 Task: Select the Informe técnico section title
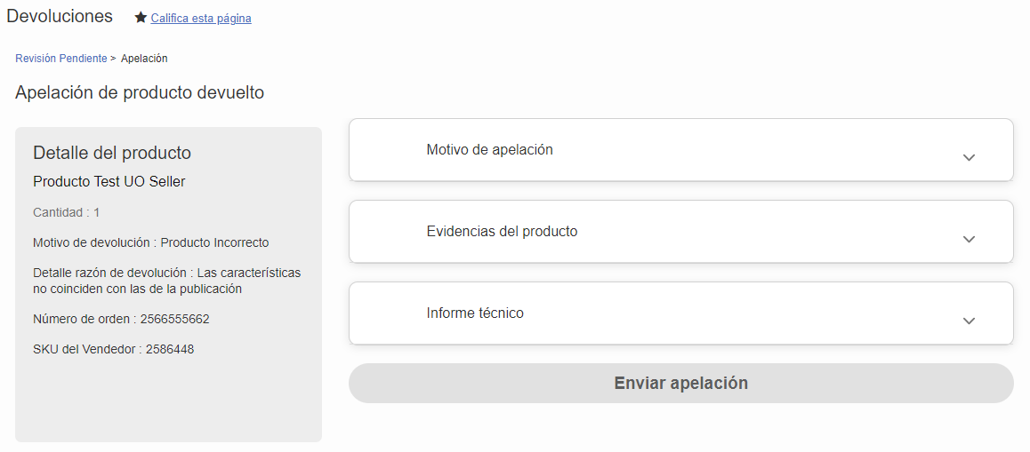(475, 313)
